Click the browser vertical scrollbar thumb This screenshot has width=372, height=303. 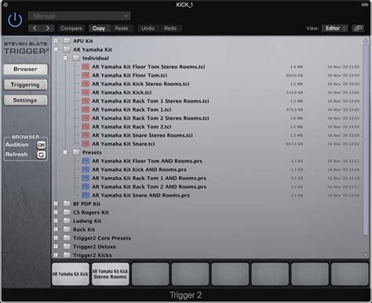(366, 139)
